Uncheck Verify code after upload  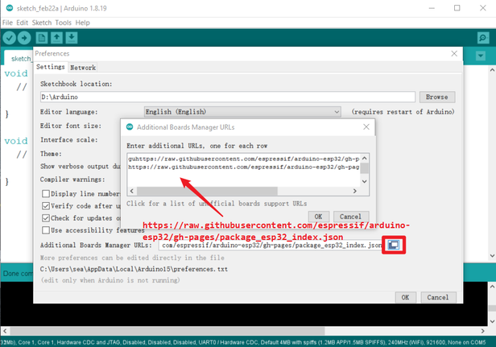click(x=46, y=206)
